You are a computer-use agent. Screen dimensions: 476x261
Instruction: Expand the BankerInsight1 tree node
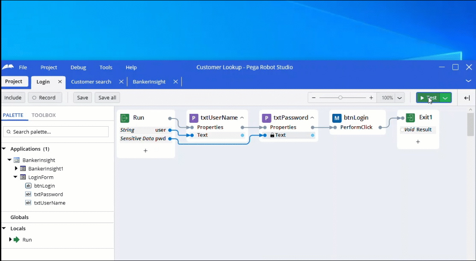tap(16, 168)
